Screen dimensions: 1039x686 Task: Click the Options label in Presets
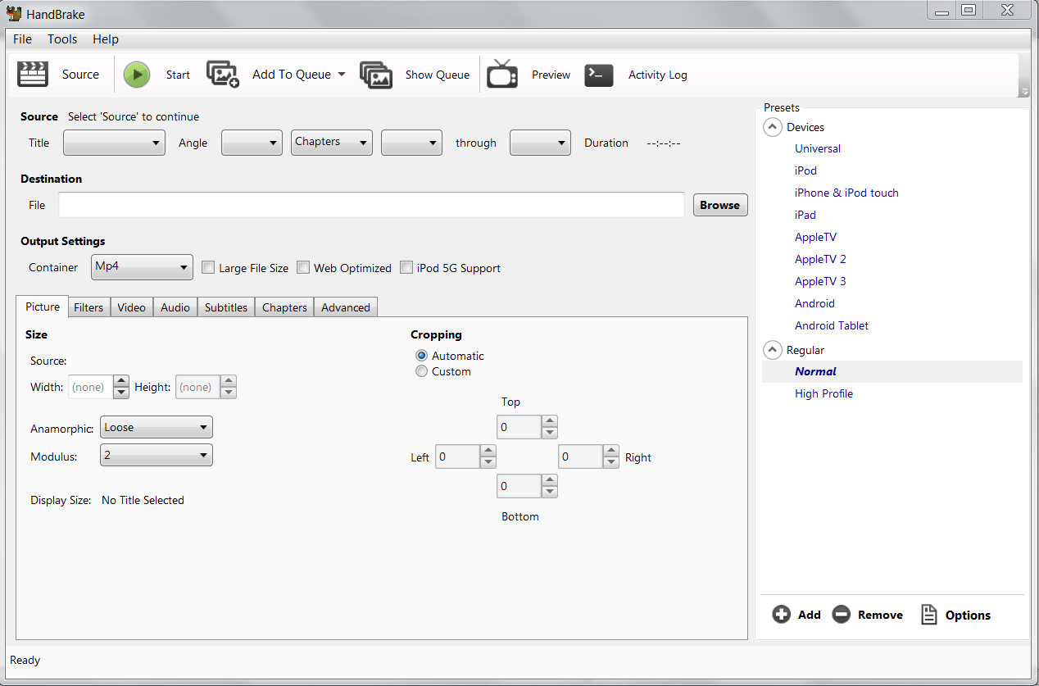point(968,615)
